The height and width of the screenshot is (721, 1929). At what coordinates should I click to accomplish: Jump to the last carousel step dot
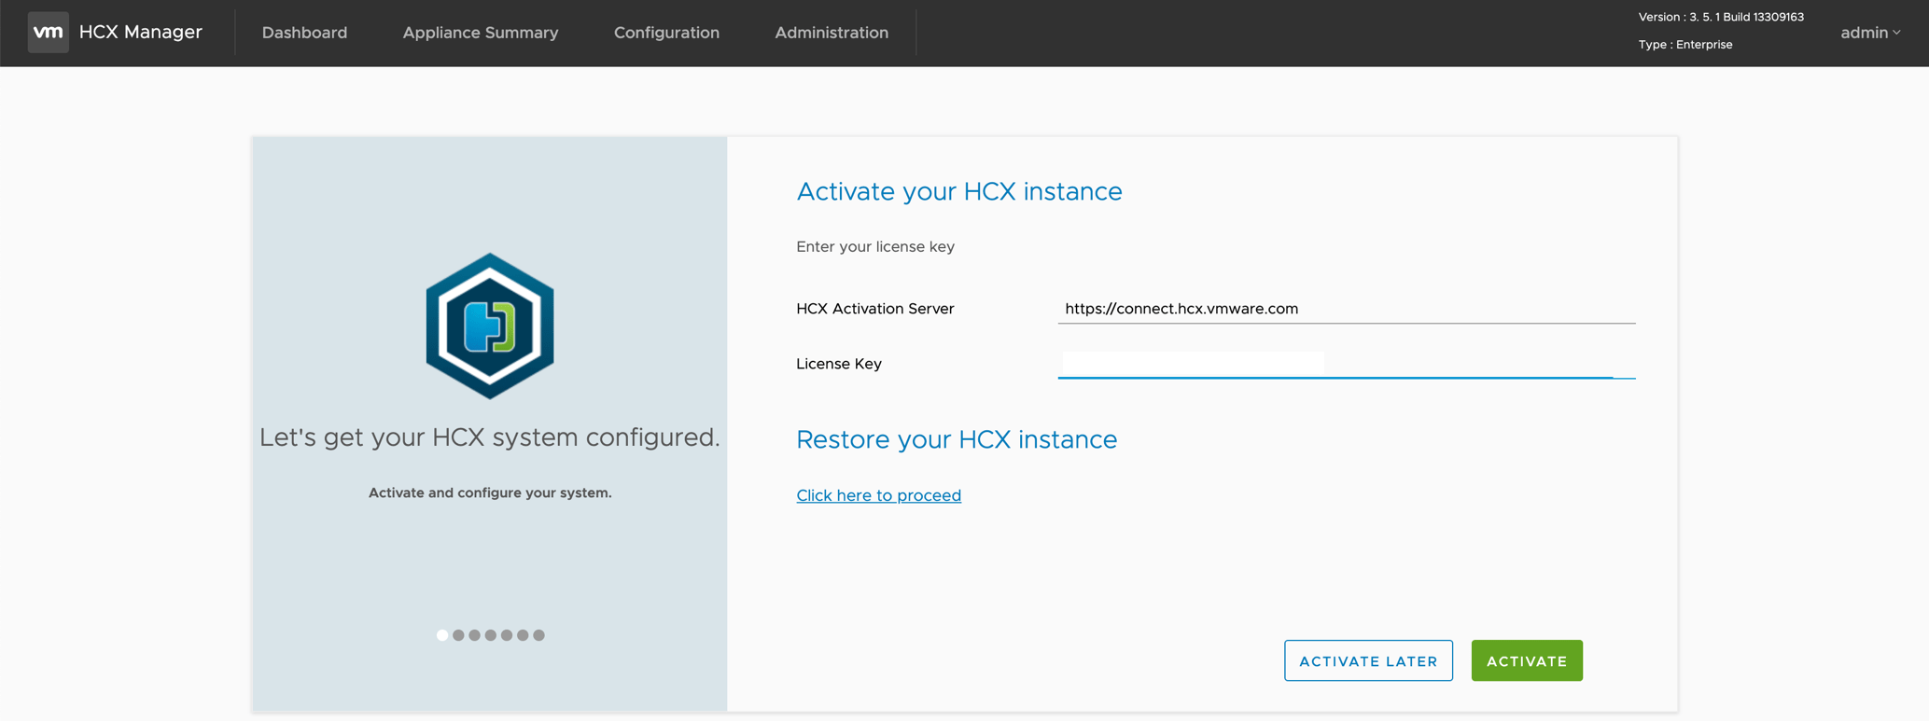tap(538, 635)
